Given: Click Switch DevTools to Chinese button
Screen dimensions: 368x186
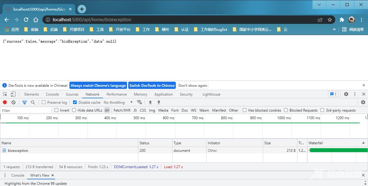Looking at the screenshot, I should pos(152,86).
